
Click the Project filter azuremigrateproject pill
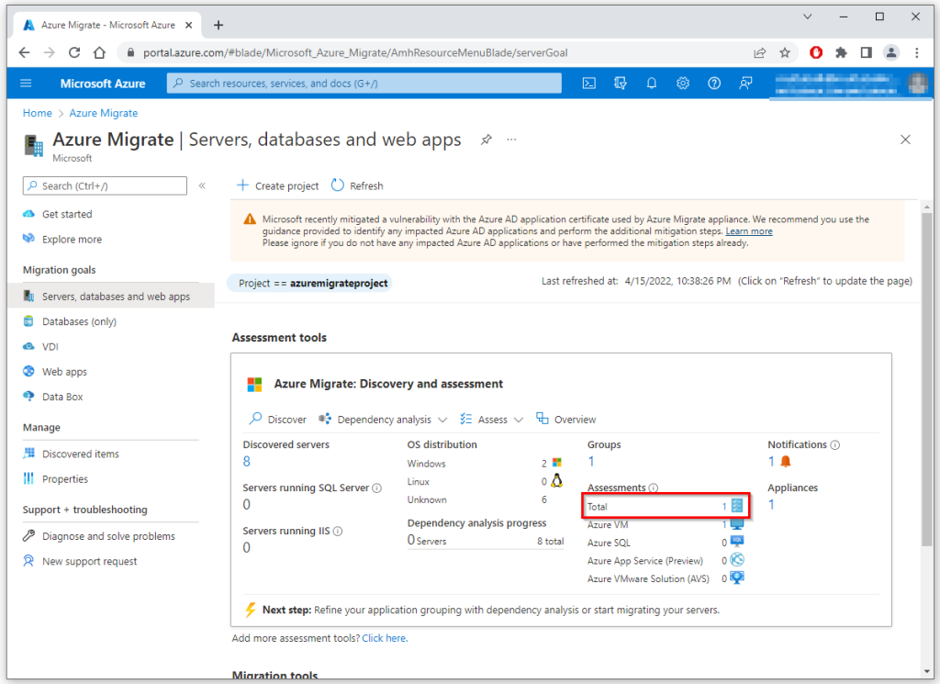pyautogui.click(x=310, y=283)
